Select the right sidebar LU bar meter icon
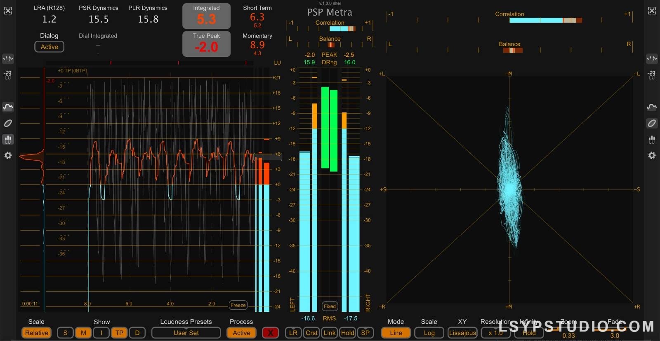The width and height of the screenshot is (660, 341). [652, 140]
